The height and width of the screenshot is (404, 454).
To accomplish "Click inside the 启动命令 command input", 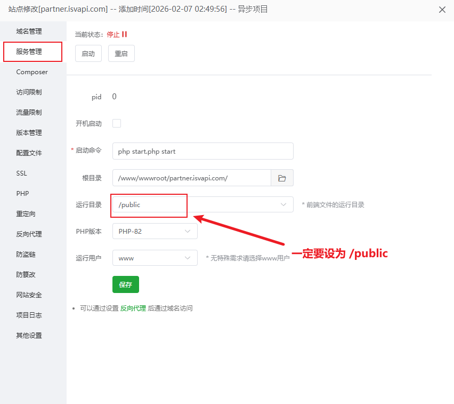I will [x=202, y=151].
